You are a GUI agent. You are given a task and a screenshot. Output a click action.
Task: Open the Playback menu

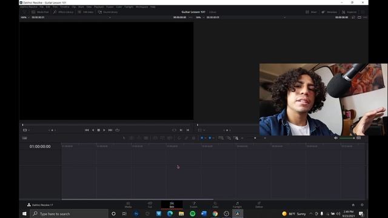99,7
